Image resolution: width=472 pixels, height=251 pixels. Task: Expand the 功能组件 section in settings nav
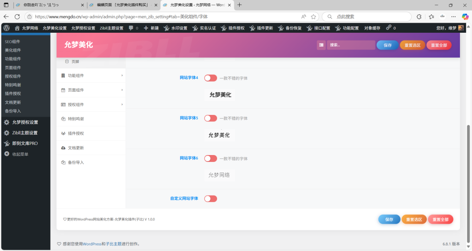[x=91, y=76]
